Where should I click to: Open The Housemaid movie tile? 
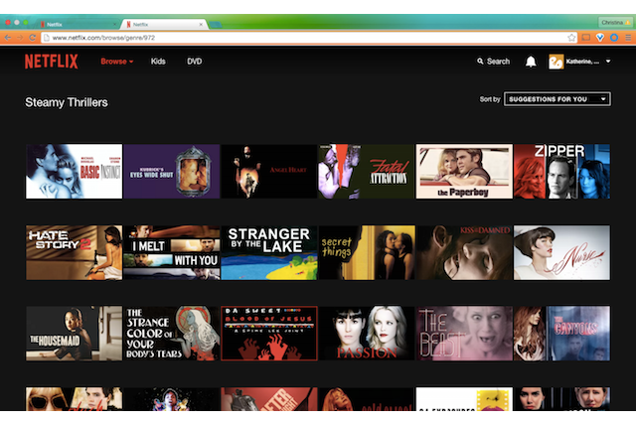tap(74, 333)
